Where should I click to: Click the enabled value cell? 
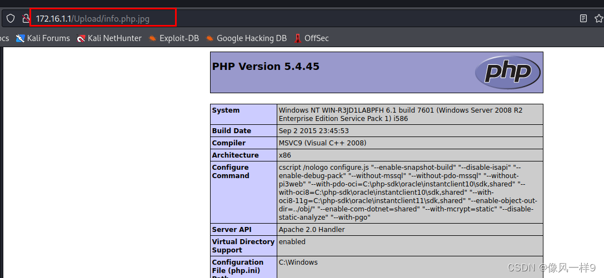coord(292,242)
